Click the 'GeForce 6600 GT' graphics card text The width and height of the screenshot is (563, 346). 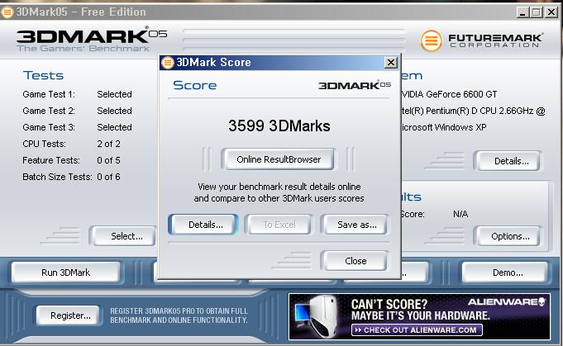coord(461,94)
